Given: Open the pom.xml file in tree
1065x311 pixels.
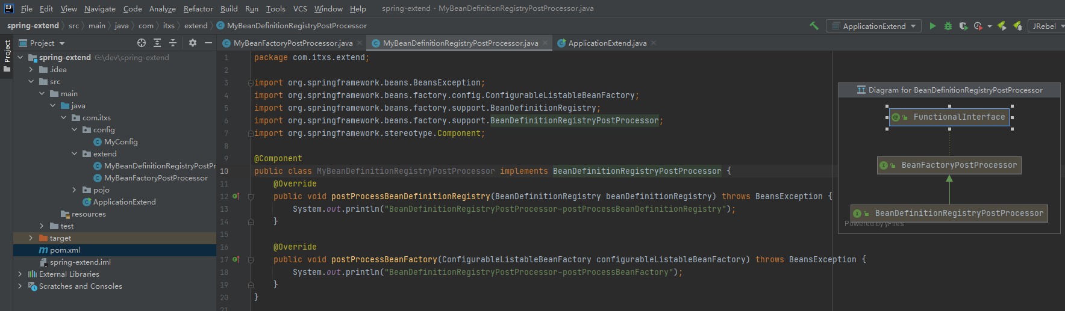Looking at the screenshot, I should tap(64, 250).
